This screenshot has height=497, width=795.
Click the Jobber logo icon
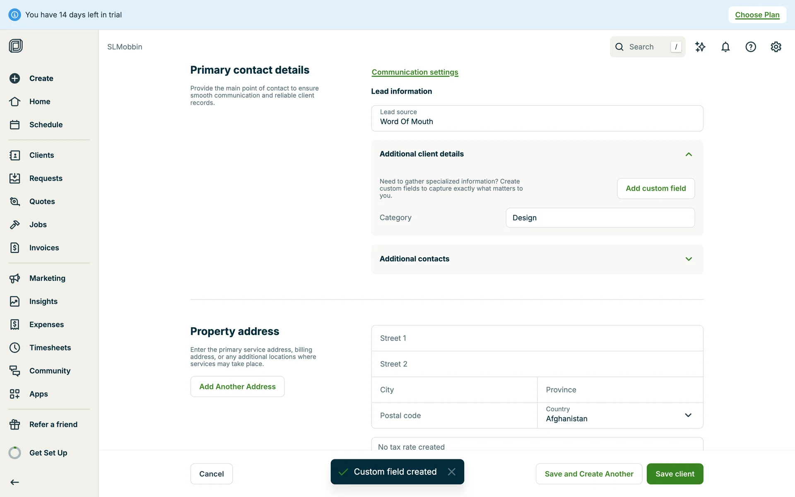pyautogui.click(x=16, y=46)
